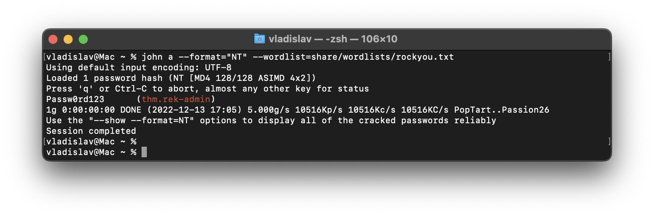The height and width of the screenshot is (217, 654).
Task: Click the 'DONE' status word
Action: pyautogui.click(x=131, y=110)
